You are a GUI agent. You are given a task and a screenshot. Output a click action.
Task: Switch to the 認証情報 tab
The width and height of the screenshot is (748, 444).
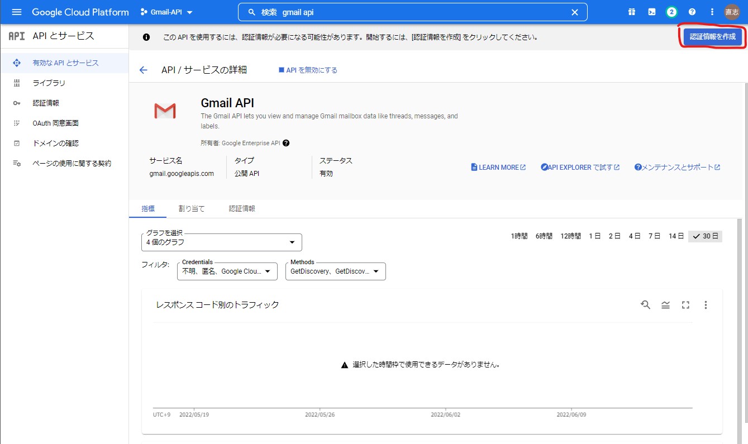[242, 208]
